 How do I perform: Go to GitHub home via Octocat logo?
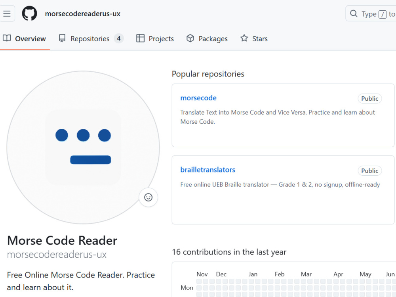pyautogui.click(x=30, y=13)
